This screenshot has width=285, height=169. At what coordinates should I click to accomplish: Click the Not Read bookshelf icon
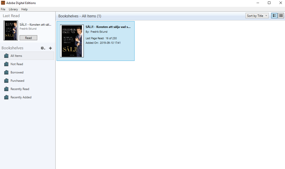6,64
